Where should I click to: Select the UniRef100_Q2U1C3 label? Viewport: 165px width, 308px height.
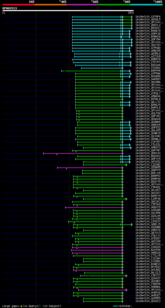148,302
